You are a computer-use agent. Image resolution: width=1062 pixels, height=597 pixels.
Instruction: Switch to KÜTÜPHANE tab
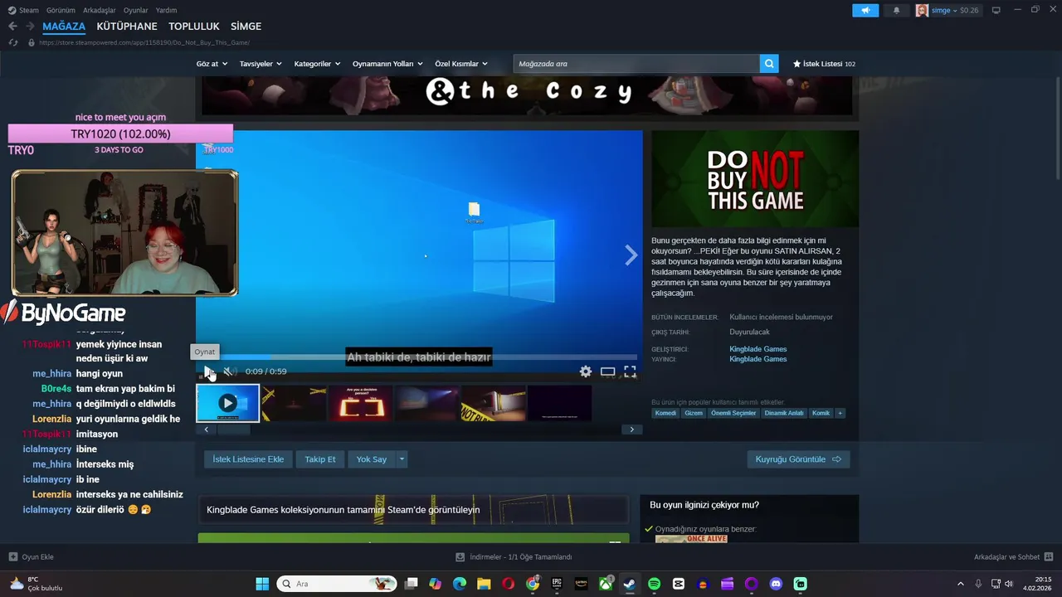point(127,27)
